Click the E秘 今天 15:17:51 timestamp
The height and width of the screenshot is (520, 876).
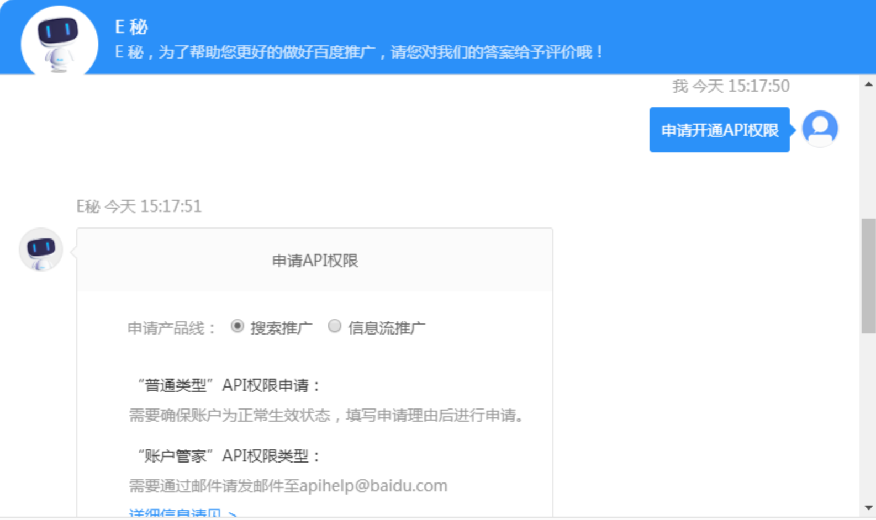pos(139,206)
